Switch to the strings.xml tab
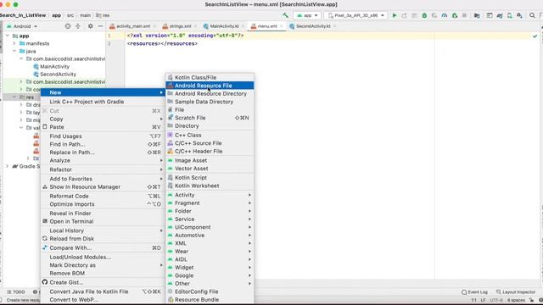 pyautogui.click(x=180, y=26)
